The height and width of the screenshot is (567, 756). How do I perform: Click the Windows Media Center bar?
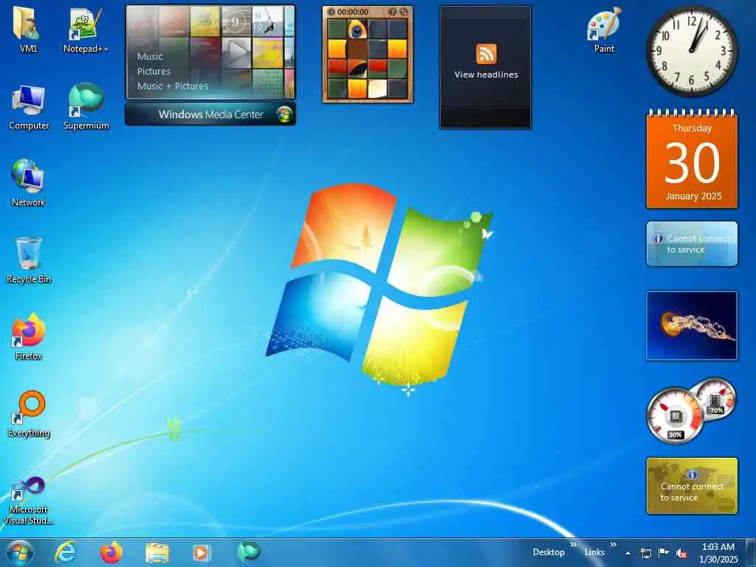pyautogui.click(x=210, y=114)
